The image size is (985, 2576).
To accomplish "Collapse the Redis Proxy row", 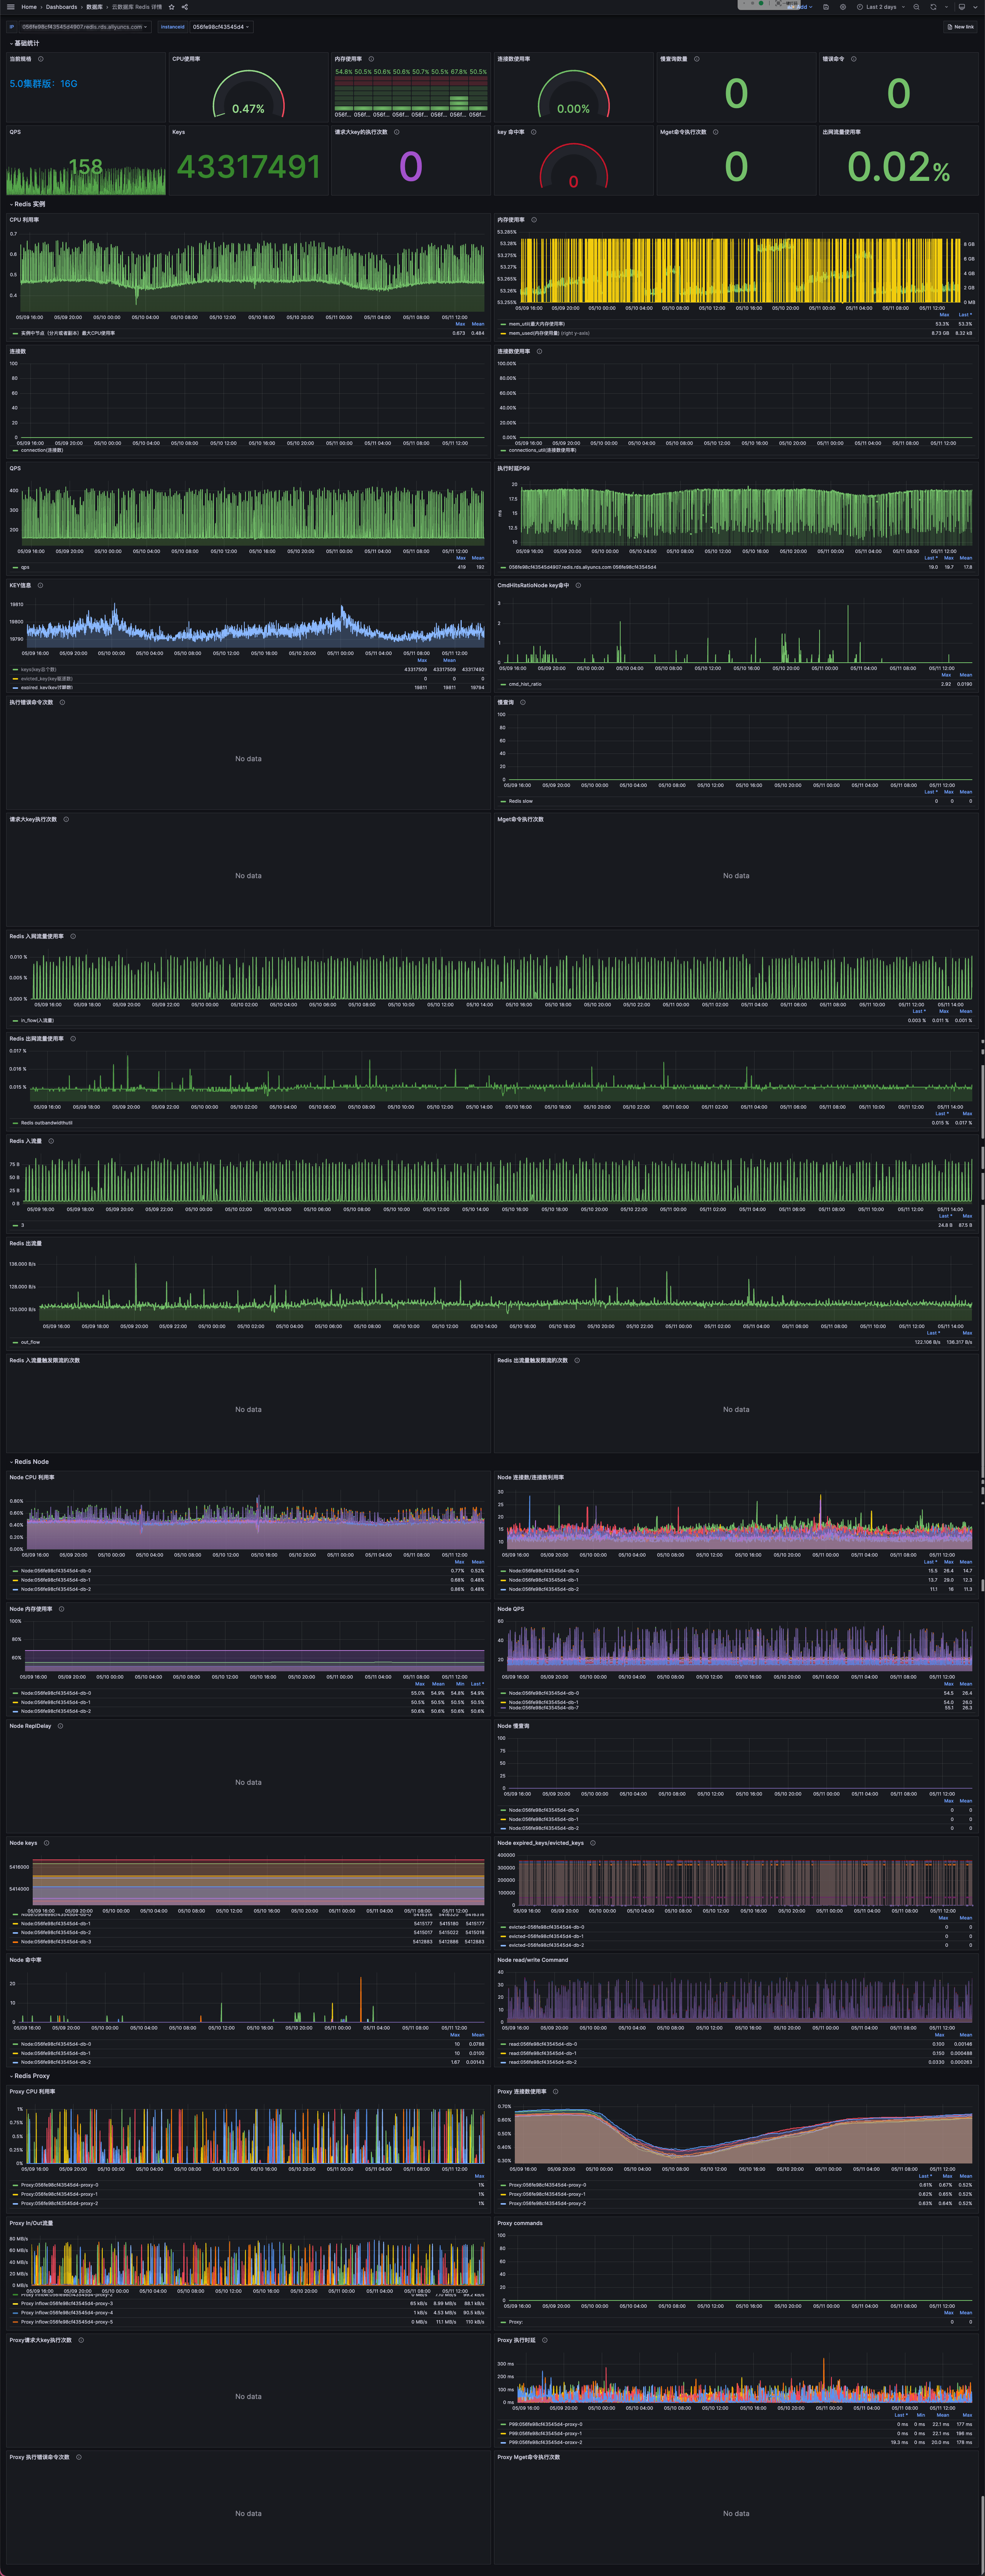I will click(30, 2076).
